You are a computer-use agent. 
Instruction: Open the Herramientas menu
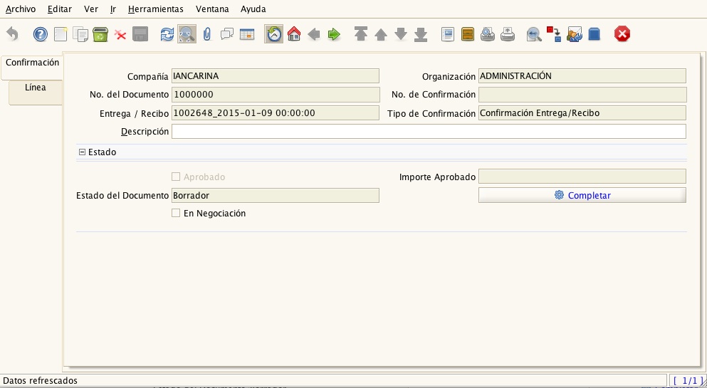[x=155, y=9]
